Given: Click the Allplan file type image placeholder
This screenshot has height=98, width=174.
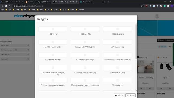Looking at the screenshot, I should (85, 29).
